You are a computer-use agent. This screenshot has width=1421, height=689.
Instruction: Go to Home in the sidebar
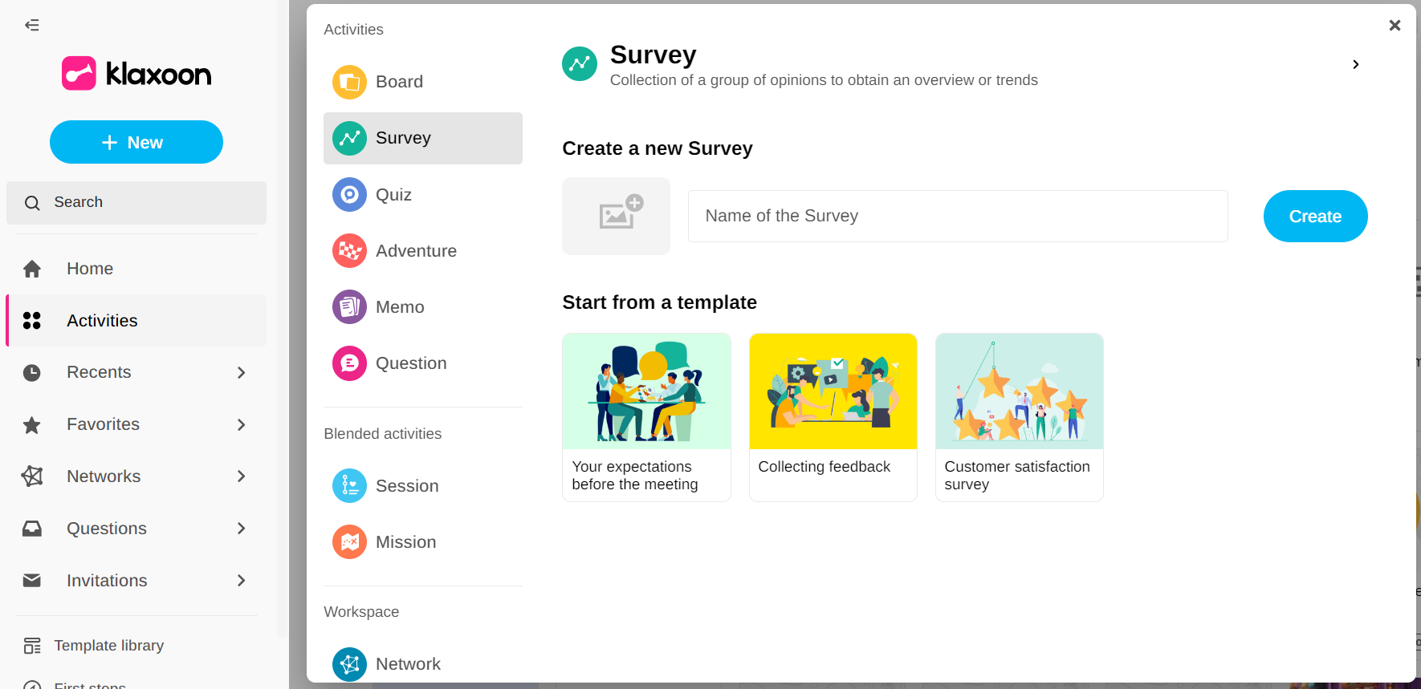point(89,269)
